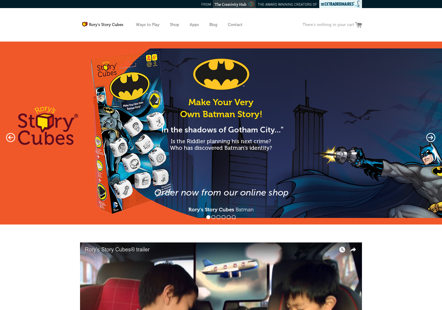Go to previous slide with left arrow
This screenshot has width=442, height=310.
point(10,138)
